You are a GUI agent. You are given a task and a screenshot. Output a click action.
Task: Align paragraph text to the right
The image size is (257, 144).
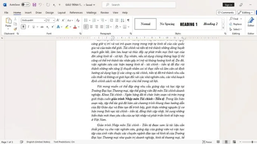click(x=96, y=27)
